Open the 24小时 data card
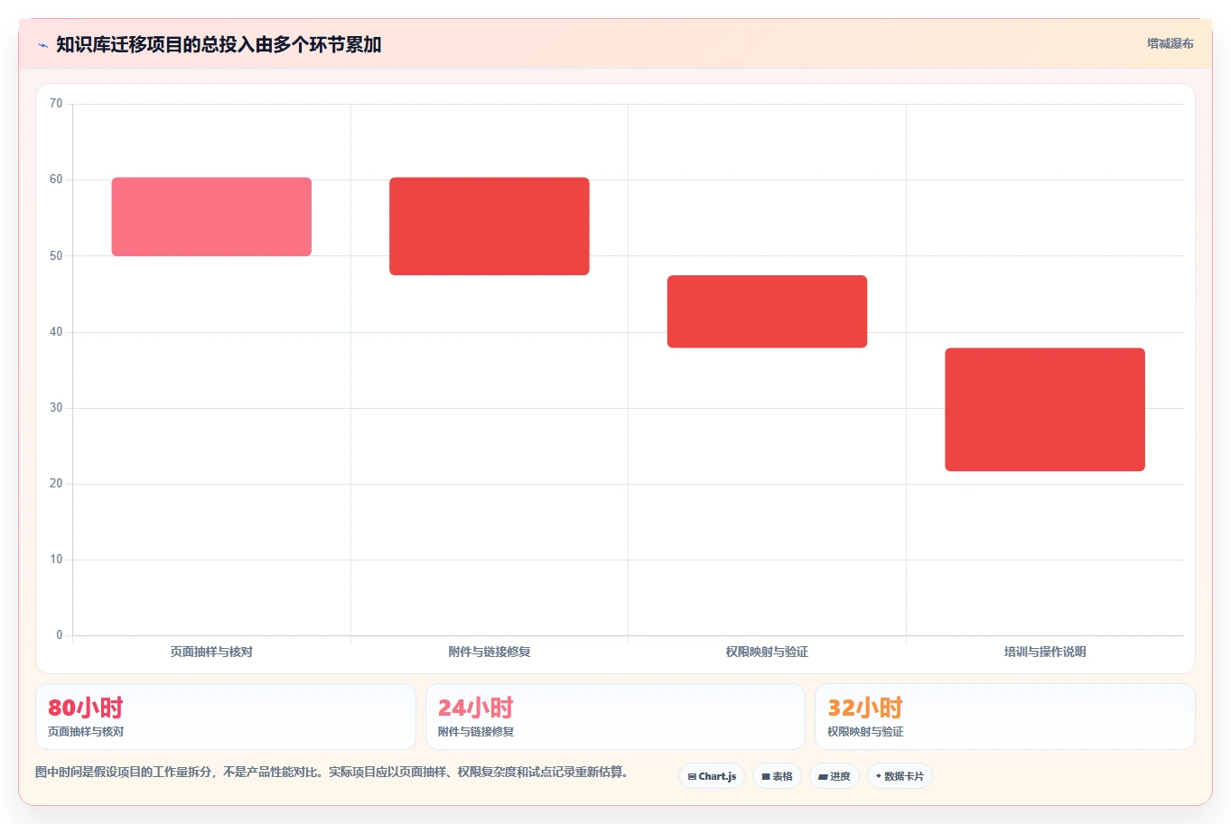 [615, 717]
